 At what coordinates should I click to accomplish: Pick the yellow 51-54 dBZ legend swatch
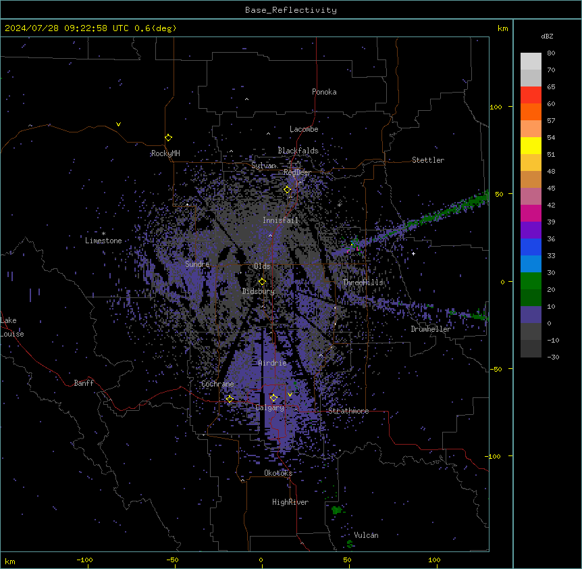pyautogui.click(x=531, y=145)
